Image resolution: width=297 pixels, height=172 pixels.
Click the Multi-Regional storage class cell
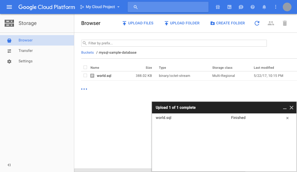coord(224,76)
